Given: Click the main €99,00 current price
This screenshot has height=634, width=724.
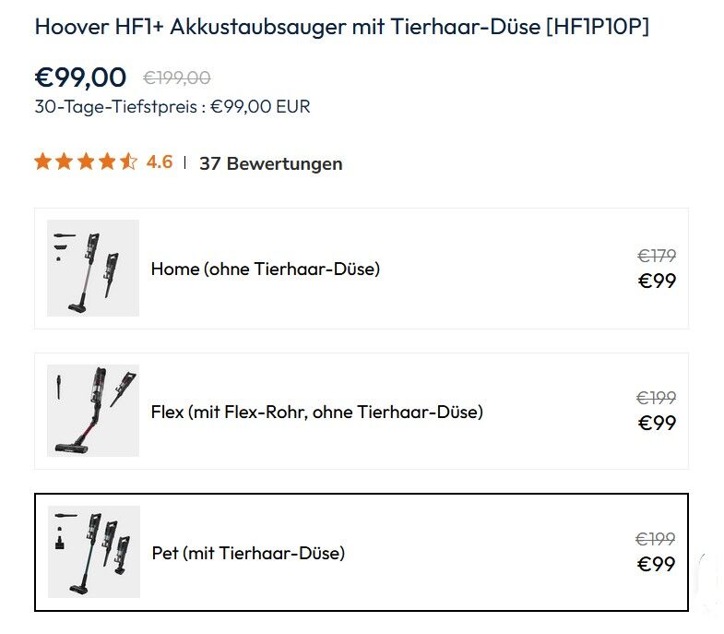Looking at the screenshot, I should (80, 78).
